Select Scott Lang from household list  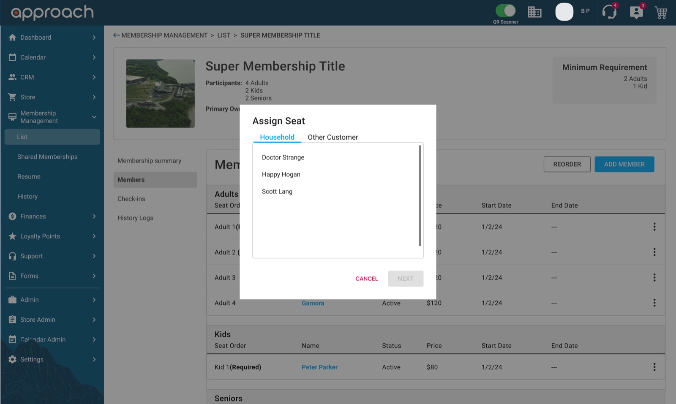[x=277, y=191]
